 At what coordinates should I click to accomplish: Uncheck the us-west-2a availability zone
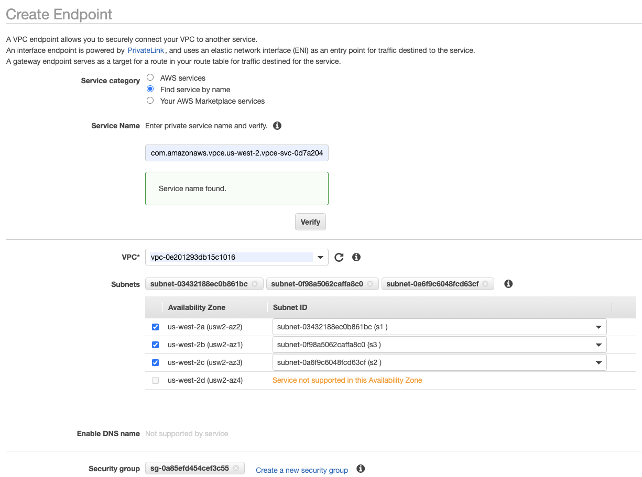(x=155, y=327)
